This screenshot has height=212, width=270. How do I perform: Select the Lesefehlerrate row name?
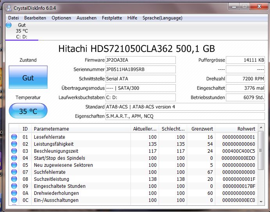point(49,137)
